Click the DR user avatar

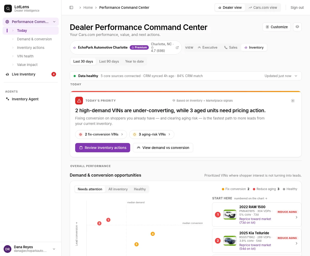(7, 249)
